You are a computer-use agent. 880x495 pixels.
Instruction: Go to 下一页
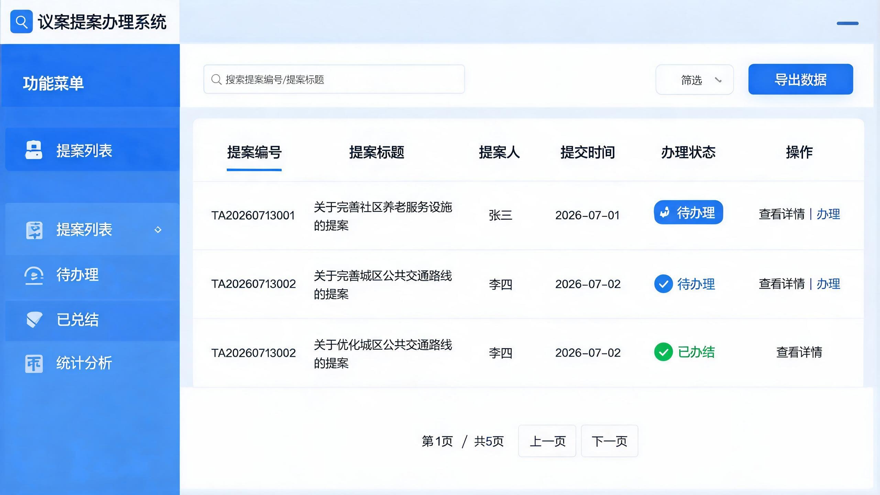pyautogui.click(x=609, y=441)
